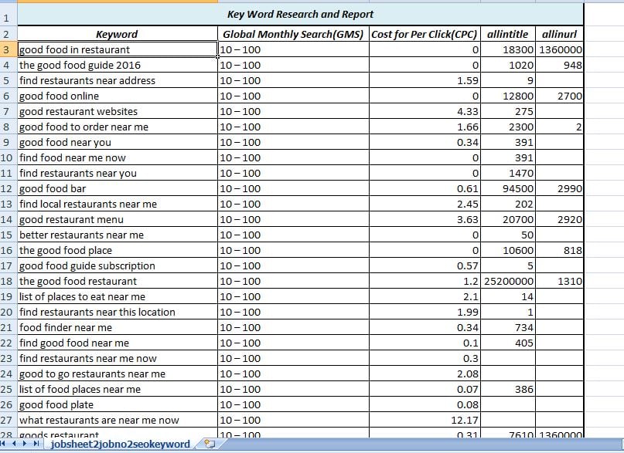
Task: Select the CPC value 12.17 cell
Action: click(424, 420)
